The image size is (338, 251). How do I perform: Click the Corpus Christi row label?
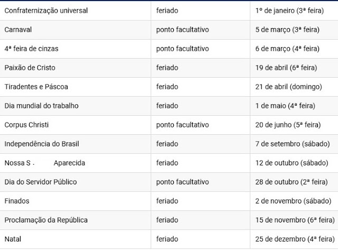(x=26, y=125)
